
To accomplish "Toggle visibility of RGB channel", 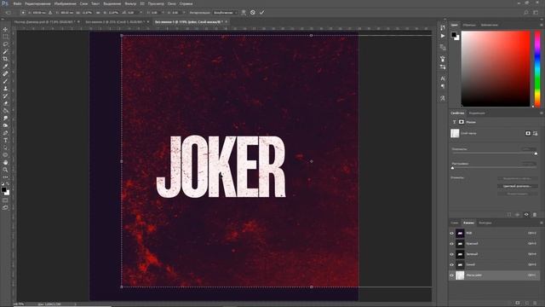I will 452,233.
